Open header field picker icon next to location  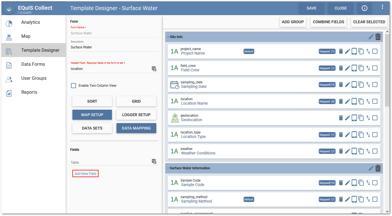(154, 69)
